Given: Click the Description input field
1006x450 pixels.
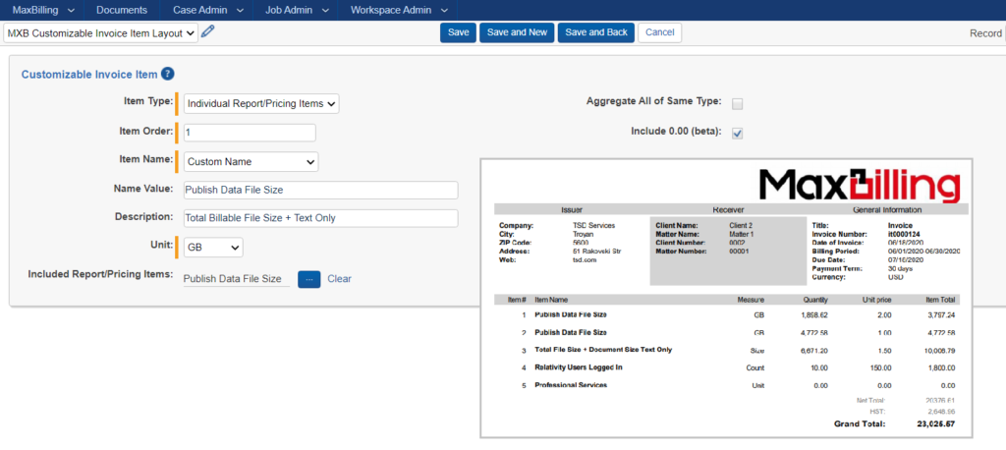Looking at the screenshot, I should [321, 218].
